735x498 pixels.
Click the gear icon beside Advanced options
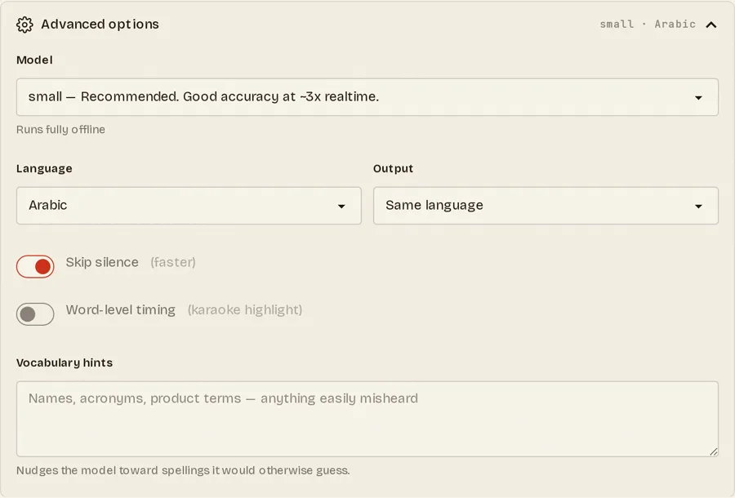pyautogui.click(x=24, y=24)
